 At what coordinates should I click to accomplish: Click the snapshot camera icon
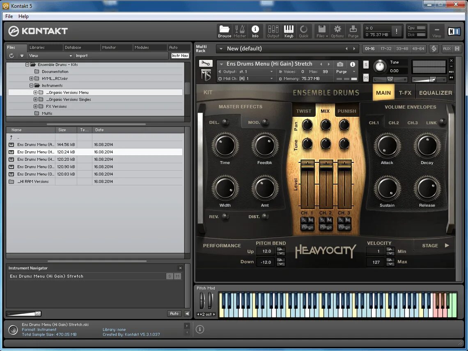pyautogui.click(x=340, y=64)
